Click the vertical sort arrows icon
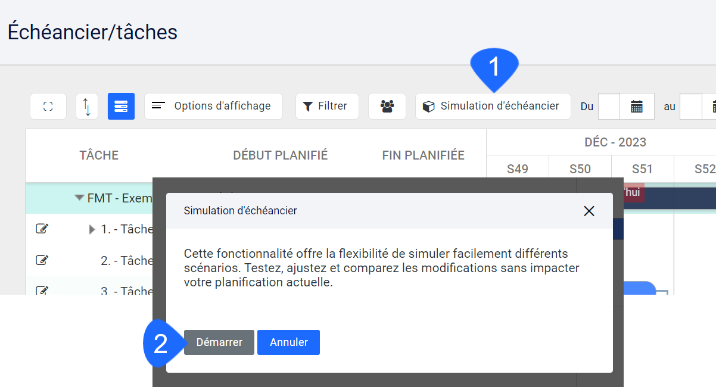The width and height of the screenshot is (716, 387). point(86,106)
